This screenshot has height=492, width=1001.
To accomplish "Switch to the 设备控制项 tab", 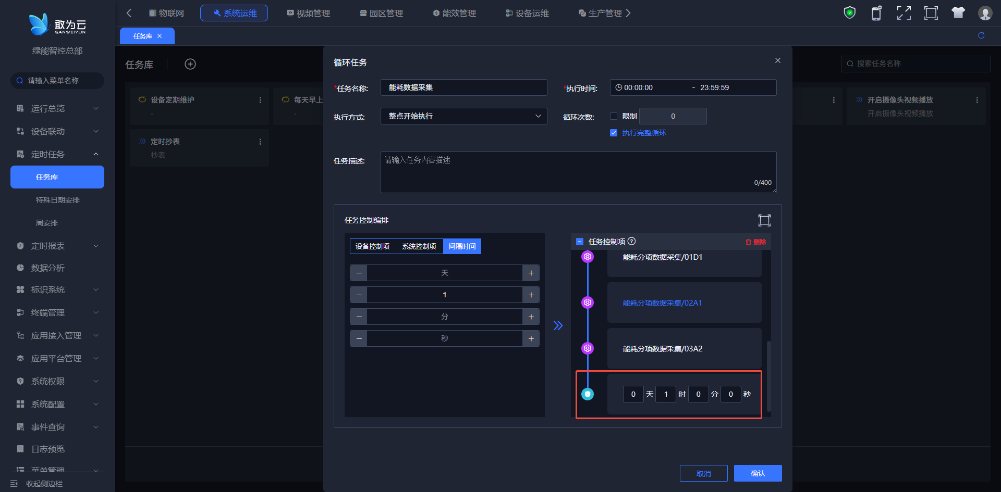I will click(x=372, y=246).
